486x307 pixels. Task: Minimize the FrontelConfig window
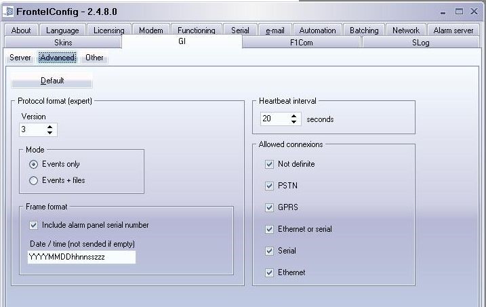coord(443,12)
